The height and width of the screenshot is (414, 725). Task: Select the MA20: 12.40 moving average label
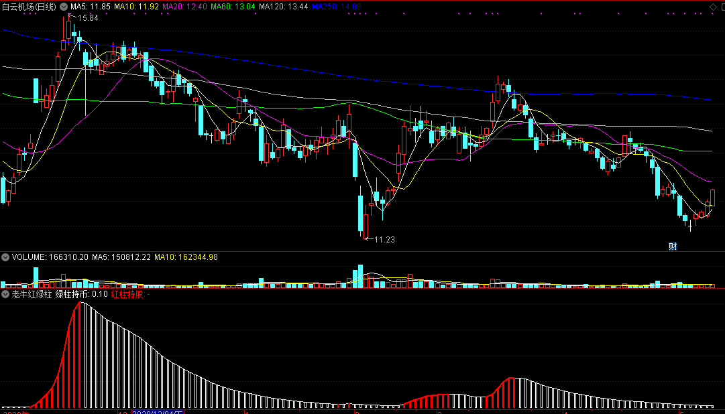coord(185,7)
